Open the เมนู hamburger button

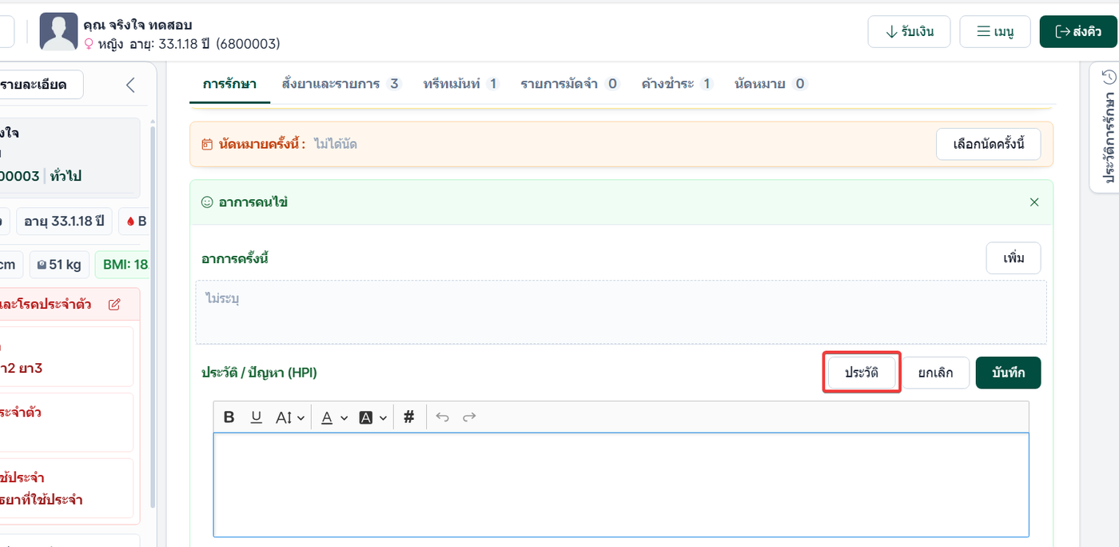tap(995, 32)
